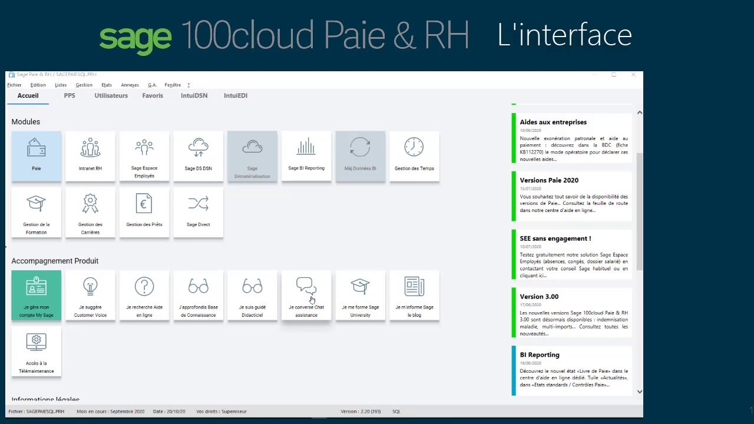
Task: Open Gestion des Carrières
Action: click(x=90, y=212)
